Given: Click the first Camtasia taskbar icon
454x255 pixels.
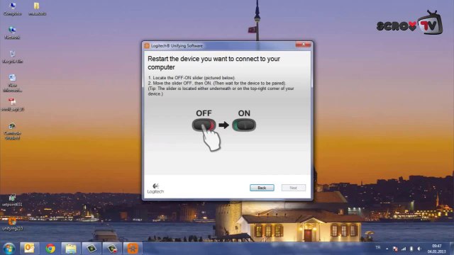Looking at the screenshot, I should tap(92, 249).
